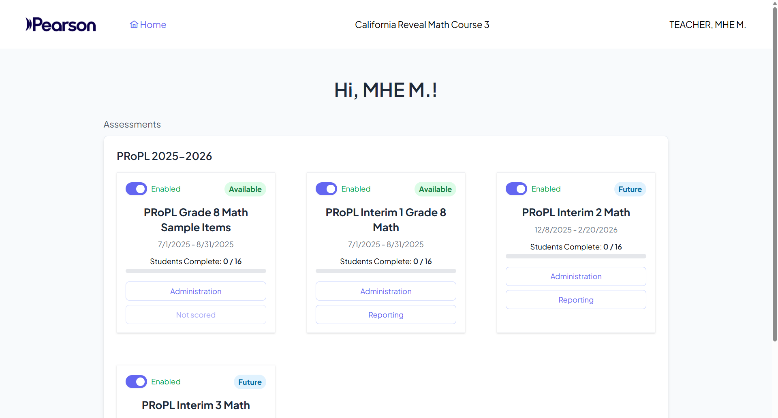This screenshot has width=778, height=418.
Task: Open Administration for Interim 1 Grade 8 Math
Action: click(386, 291)
